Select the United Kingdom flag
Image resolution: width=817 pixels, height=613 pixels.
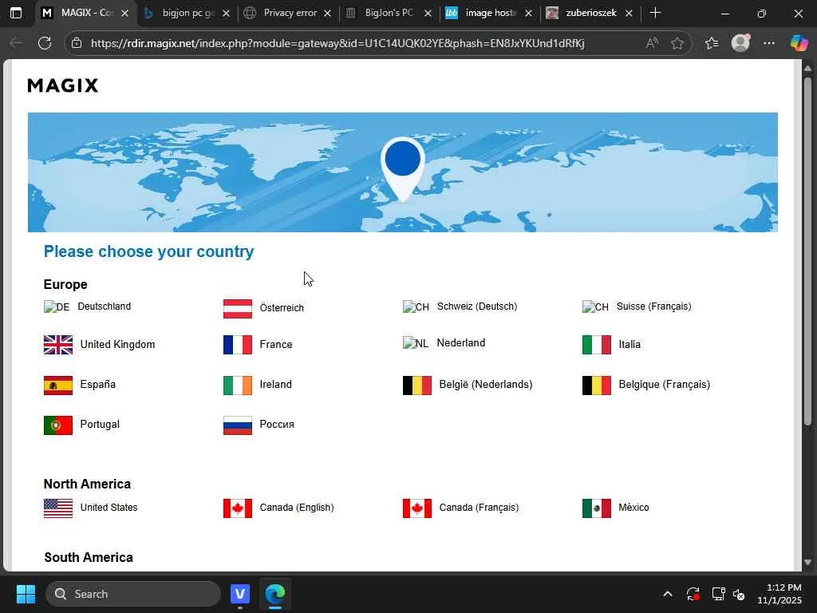click(58, 345)
